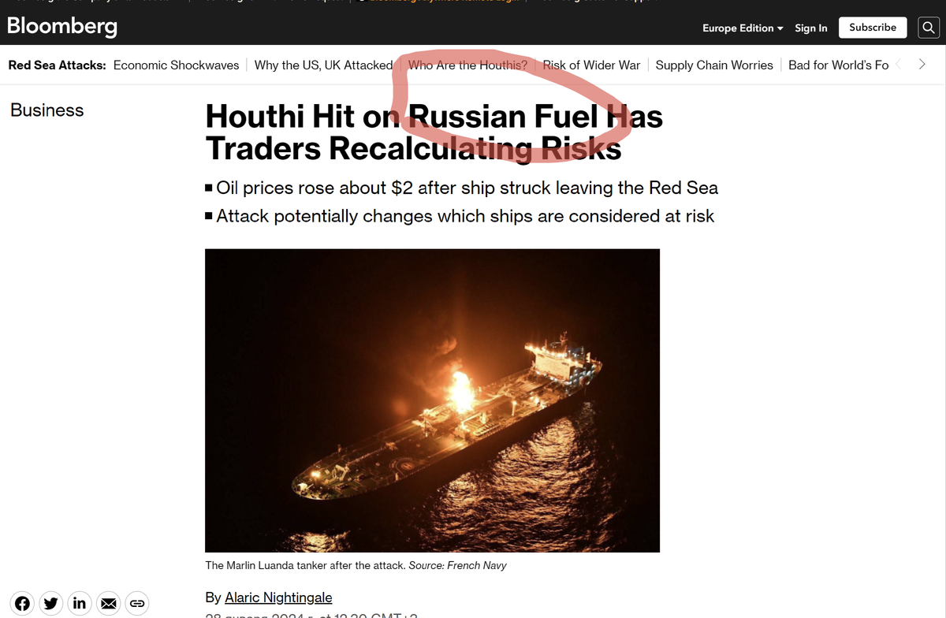Open Who Are the Houthis? topic

tap(467, 65)
